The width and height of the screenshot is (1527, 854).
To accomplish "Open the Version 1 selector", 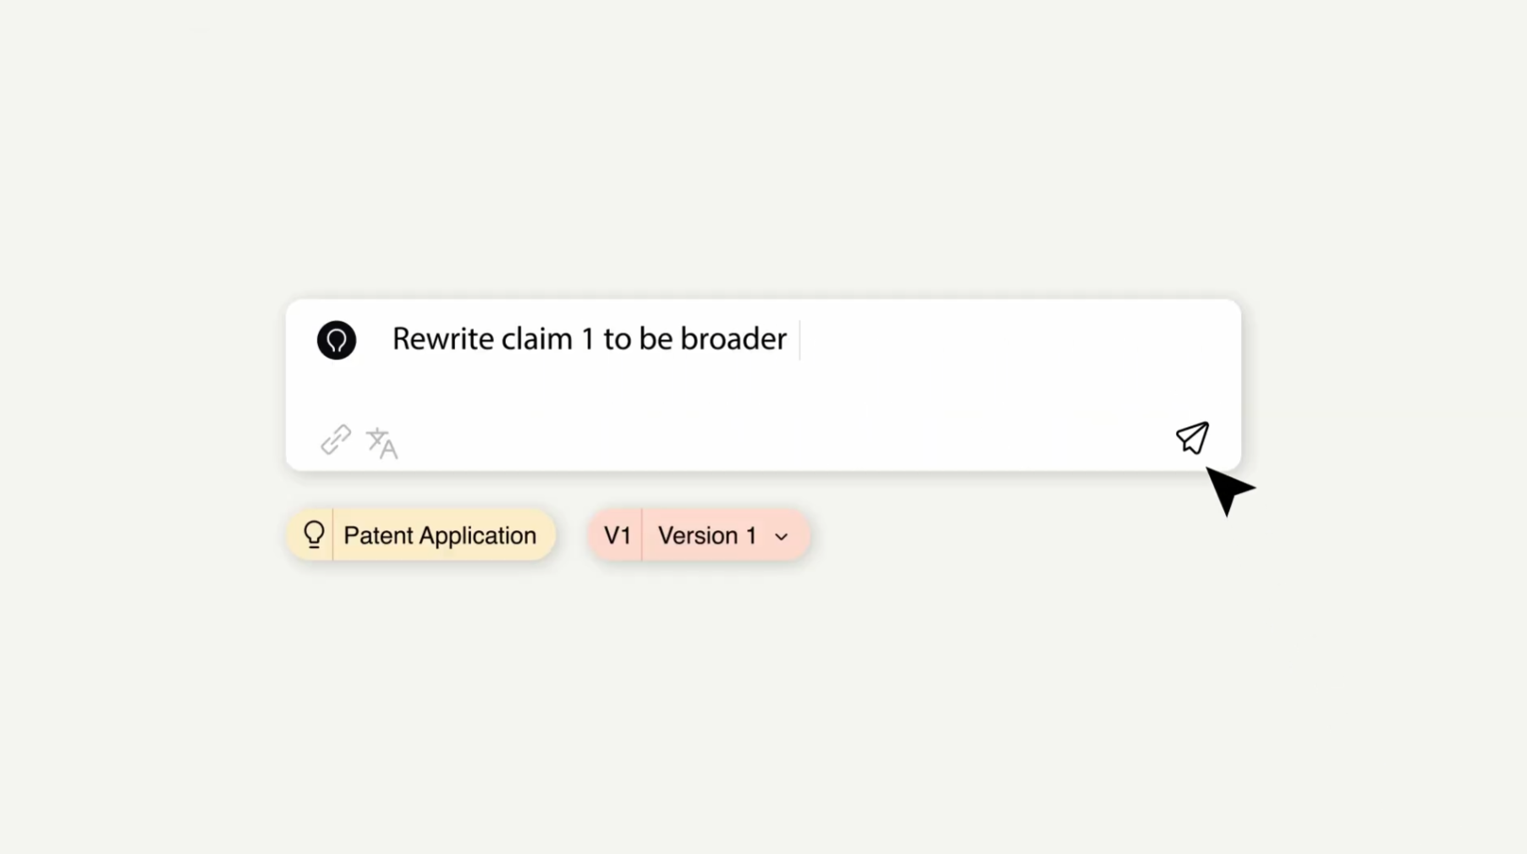I will [x=707, y=535].
